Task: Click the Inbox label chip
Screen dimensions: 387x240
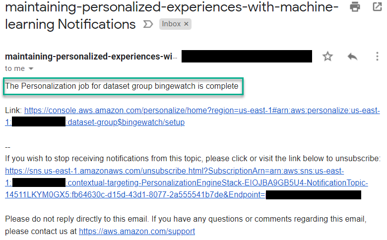Action: (x=171, y=24)
